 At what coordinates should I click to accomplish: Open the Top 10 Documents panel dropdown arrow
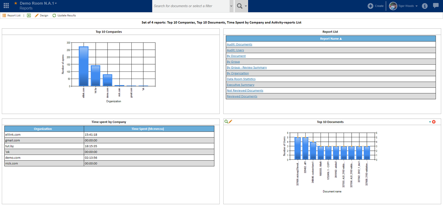[x=430, y=122]
